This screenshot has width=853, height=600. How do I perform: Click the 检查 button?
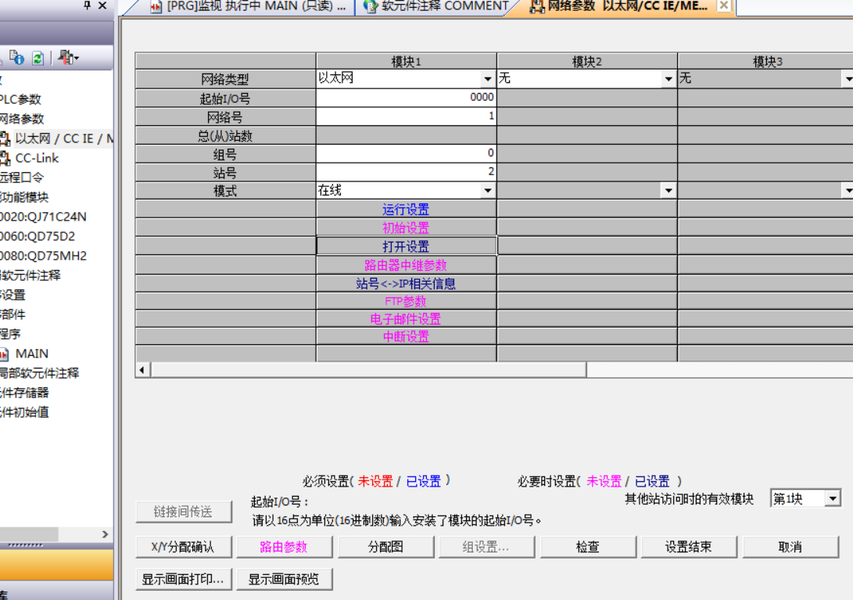point(588,547)
